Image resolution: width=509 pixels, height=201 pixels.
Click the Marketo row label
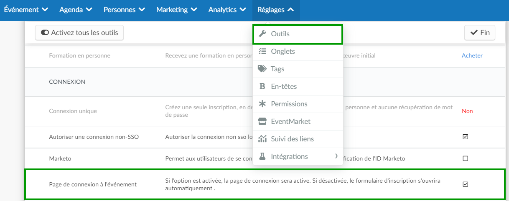click(x=59, y=158)
